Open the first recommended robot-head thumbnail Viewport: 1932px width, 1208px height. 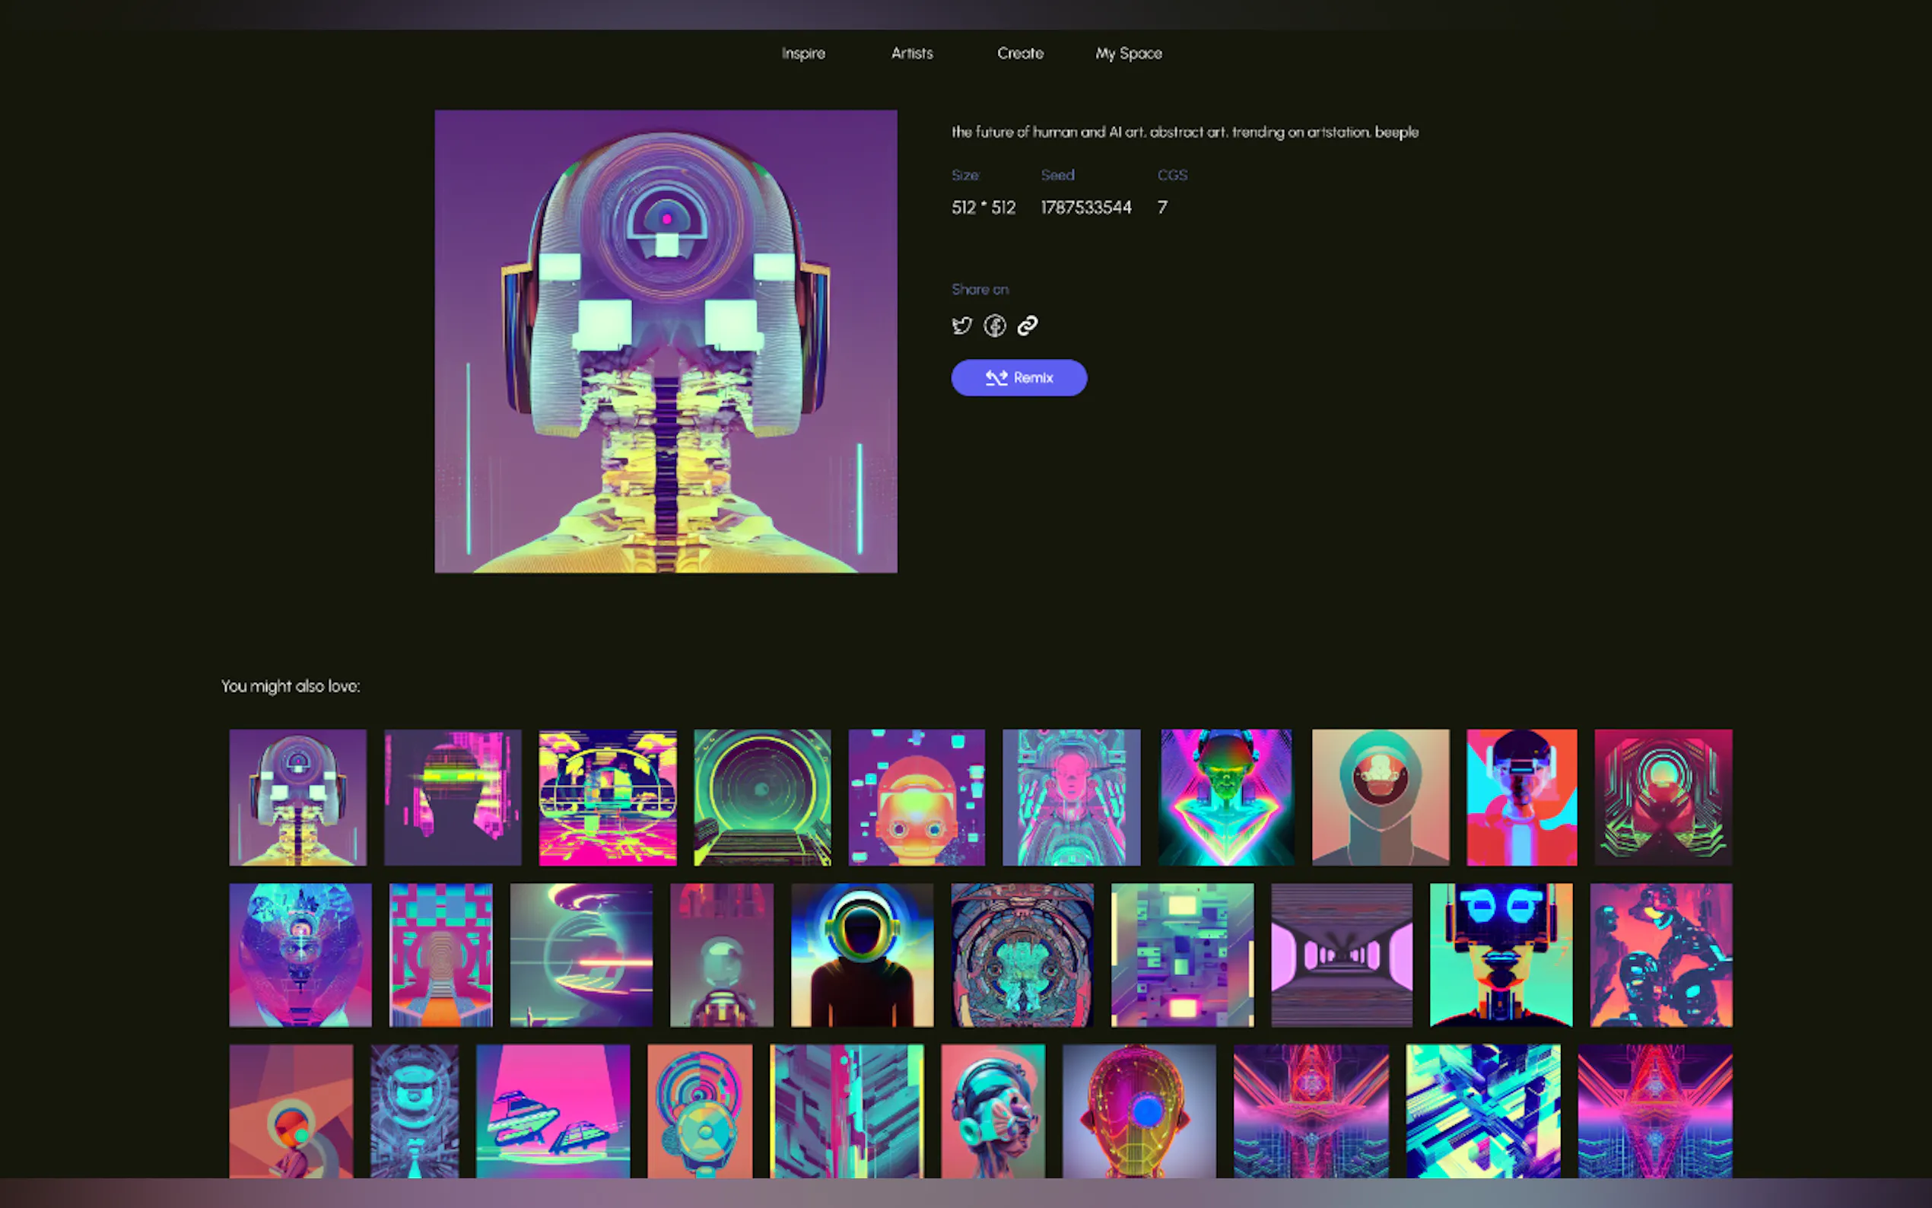point(298,796)
